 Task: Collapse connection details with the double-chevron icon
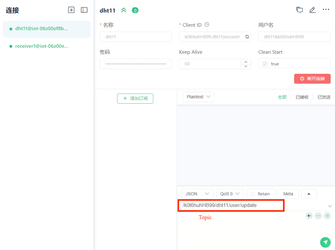click(x=123, y=10)
